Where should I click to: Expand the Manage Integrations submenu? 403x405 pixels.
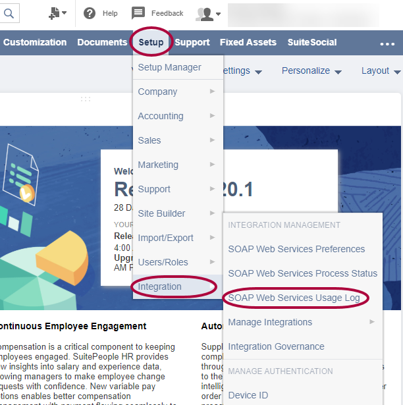(302, 322)
